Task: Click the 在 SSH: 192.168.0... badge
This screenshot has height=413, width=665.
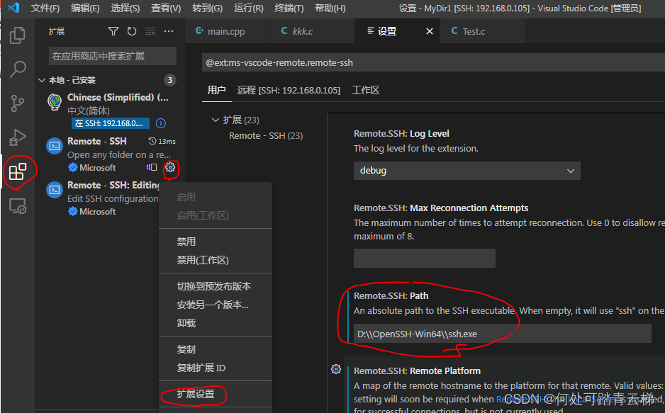Action: (111, 123)
